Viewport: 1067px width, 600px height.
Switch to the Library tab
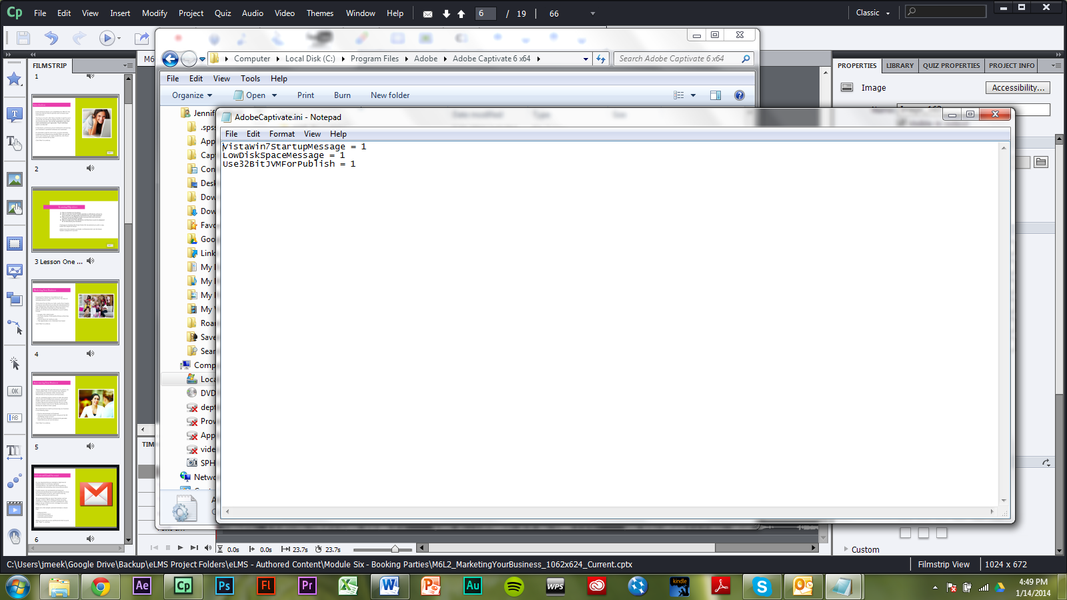point(900,65)
